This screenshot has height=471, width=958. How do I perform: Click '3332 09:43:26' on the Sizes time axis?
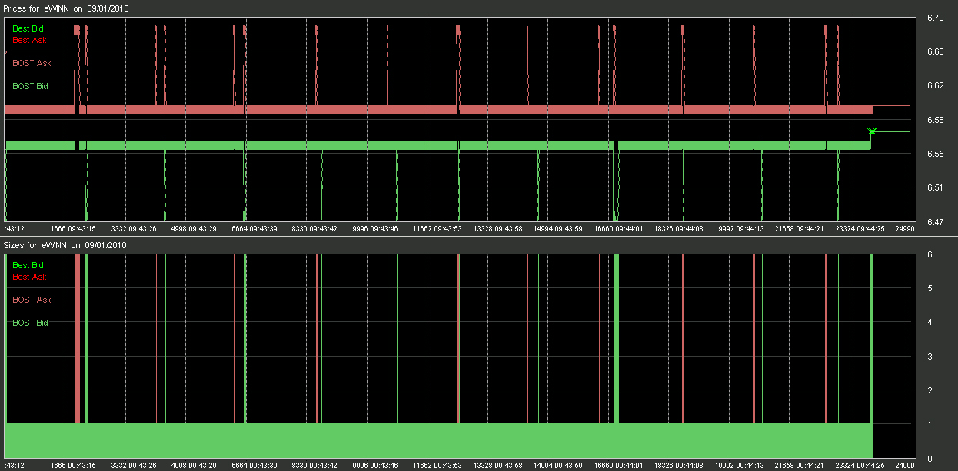click(x=135, y=466)
